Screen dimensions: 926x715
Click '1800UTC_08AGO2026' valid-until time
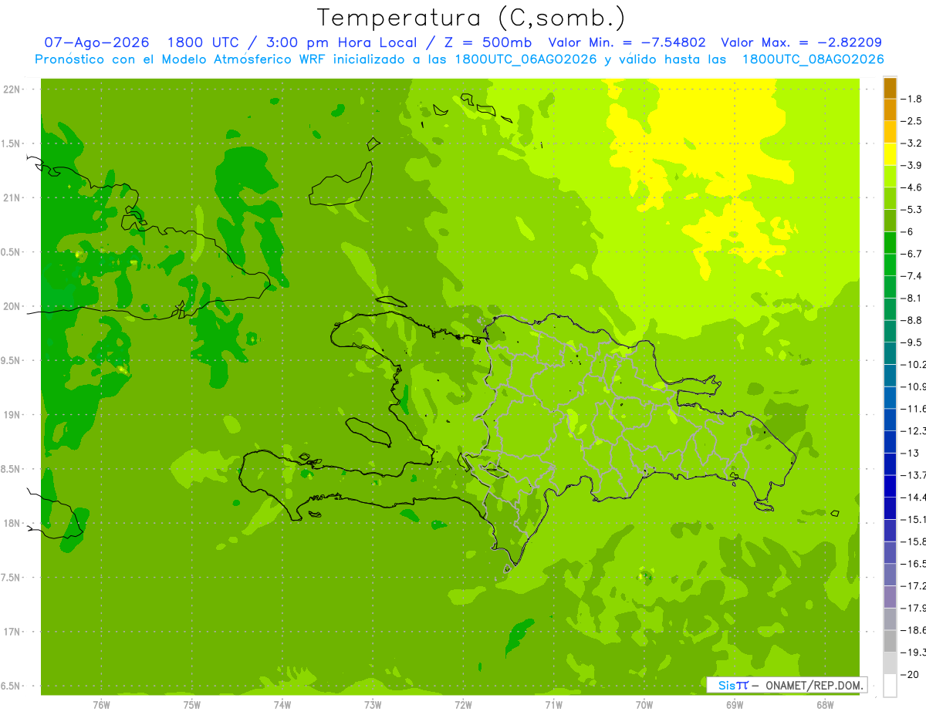click(813, 59)
